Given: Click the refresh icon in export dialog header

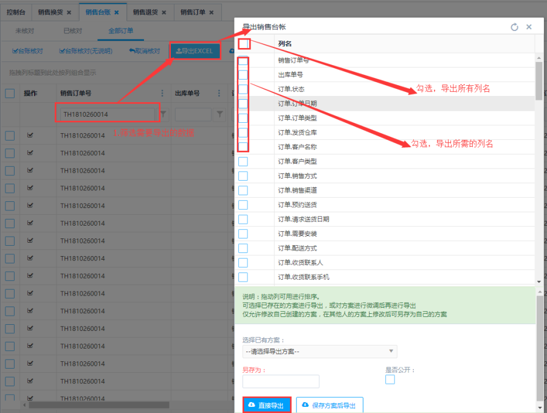Looking at the screenshot, I should (x=514, y=27).
